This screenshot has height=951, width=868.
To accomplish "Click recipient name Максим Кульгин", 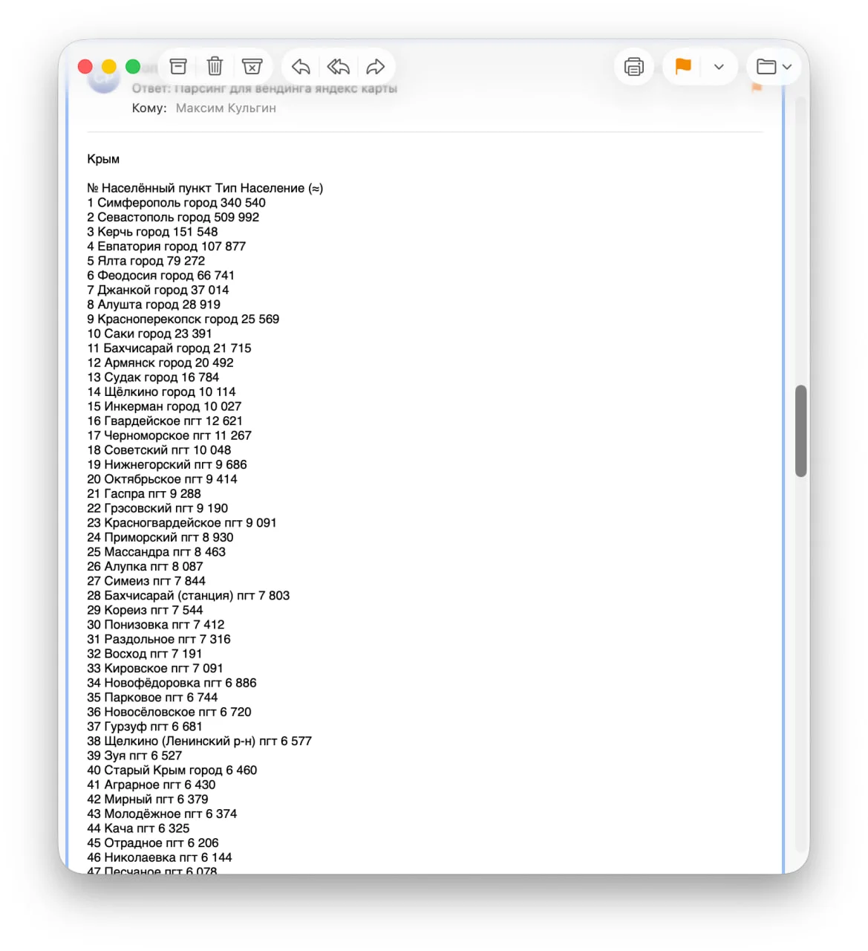I will tap(226, 108).
